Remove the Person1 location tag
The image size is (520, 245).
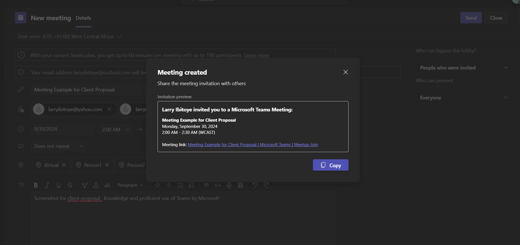(107, 165)
